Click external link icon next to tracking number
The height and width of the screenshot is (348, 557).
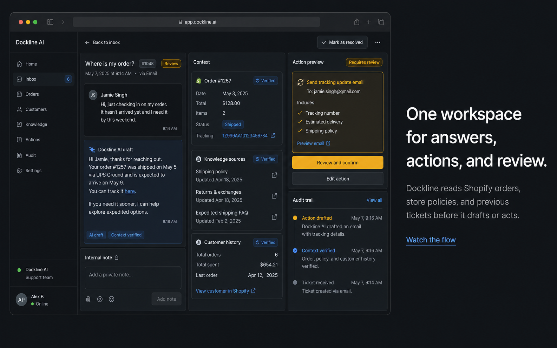(x=273, y=135)
